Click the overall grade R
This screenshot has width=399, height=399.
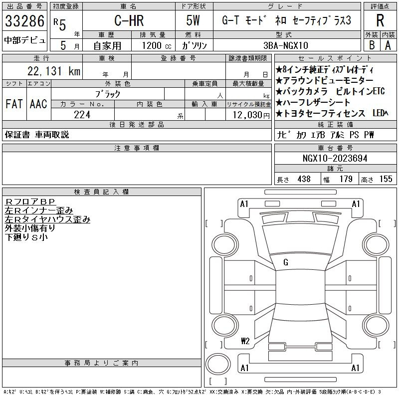click(x=380, y=20)
